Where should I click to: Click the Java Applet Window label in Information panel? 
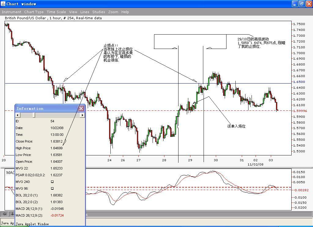pos(32,224)
